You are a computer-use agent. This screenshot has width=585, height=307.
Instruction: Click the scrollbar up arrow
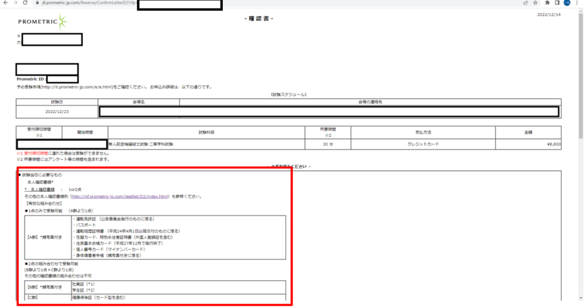click(x=581, y=11)
